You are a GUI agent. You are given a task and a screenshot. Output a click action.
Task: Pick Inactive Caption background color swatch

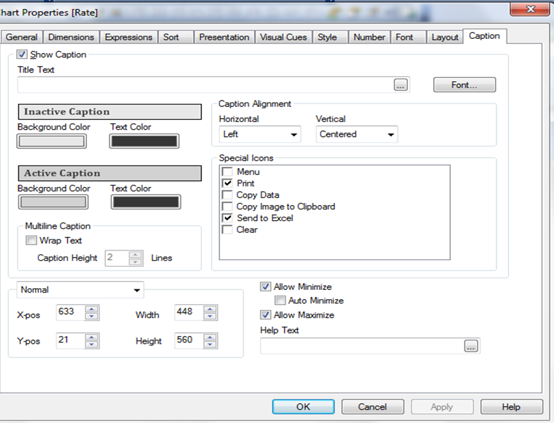tap(52, 141)
